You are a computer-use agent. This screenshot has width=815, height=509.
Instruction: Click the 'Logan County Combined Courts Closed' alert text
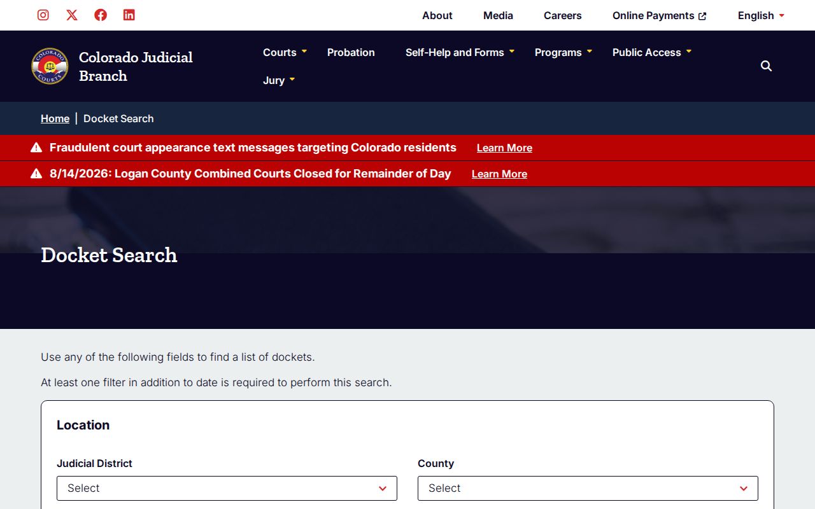tap(250, 174)
